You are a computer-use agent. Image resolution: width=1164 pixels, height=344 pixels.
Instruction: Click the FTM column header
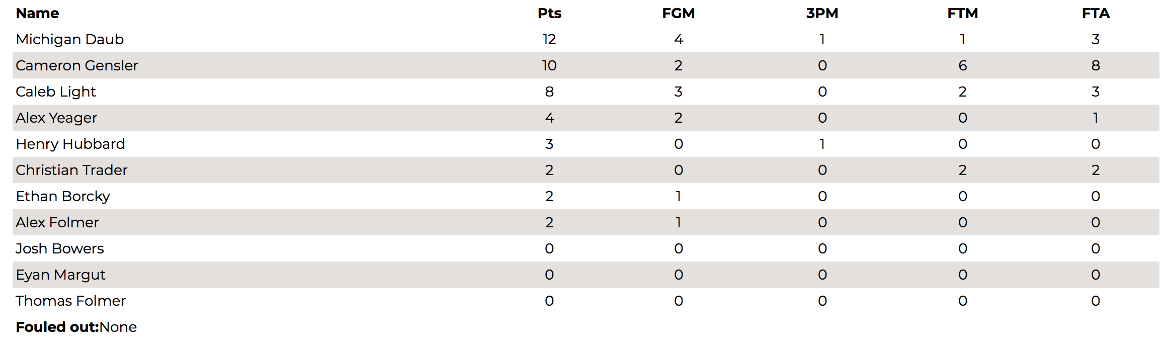point(962,13)
